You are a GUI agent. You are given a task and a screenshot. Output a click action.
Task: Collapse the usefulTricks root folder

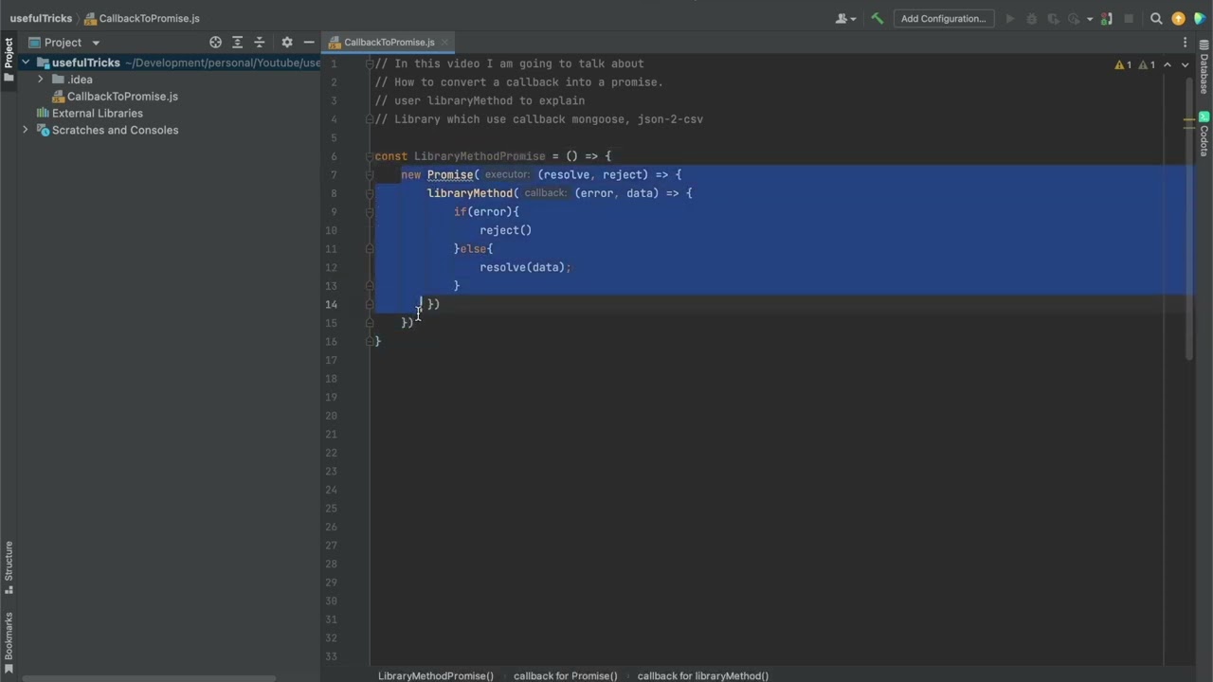(26, 63)
